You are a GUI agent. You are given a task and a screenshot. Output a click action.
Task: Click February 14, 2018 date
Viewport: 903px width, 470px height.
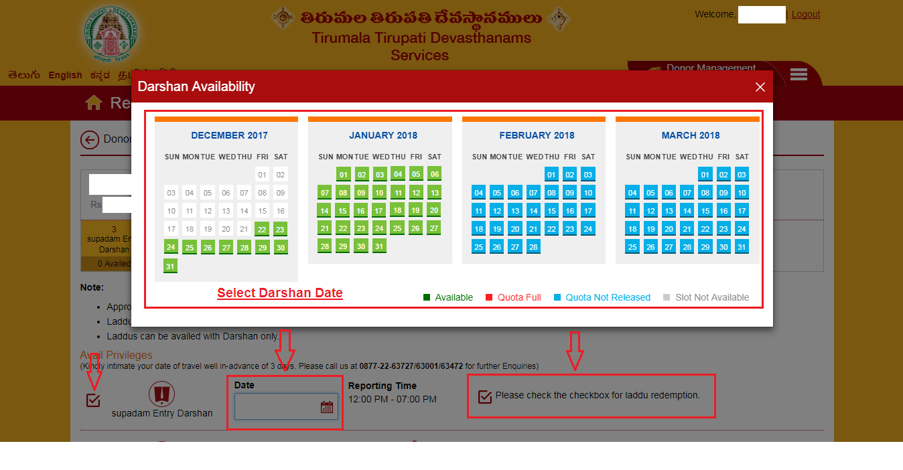point(533,211)
